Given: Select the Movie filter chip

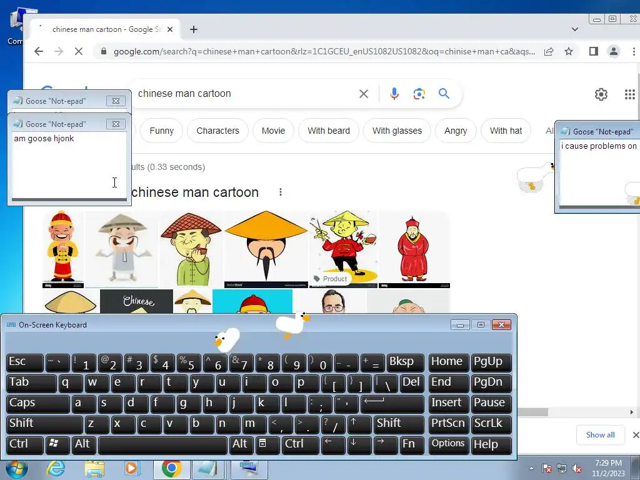Looking at the screenshot, I should click(274, 131).
